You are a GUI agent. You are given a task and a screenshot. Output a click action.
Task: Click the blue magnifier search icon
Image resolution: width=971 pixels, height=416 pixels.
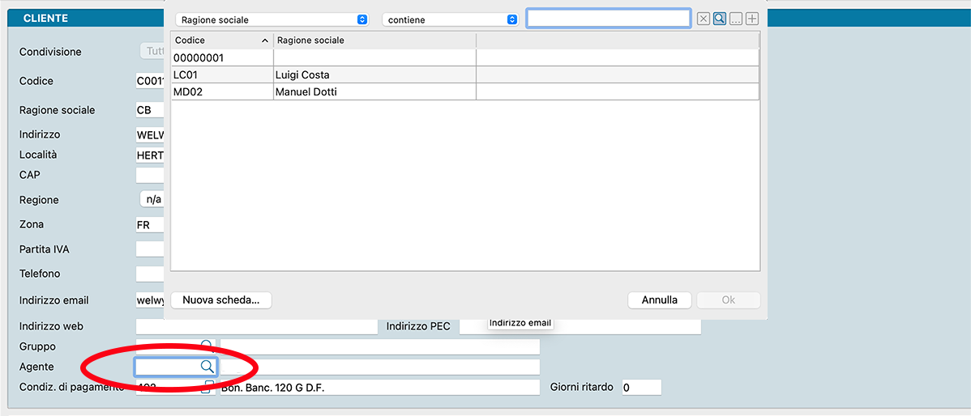click(x=720, y=19)
